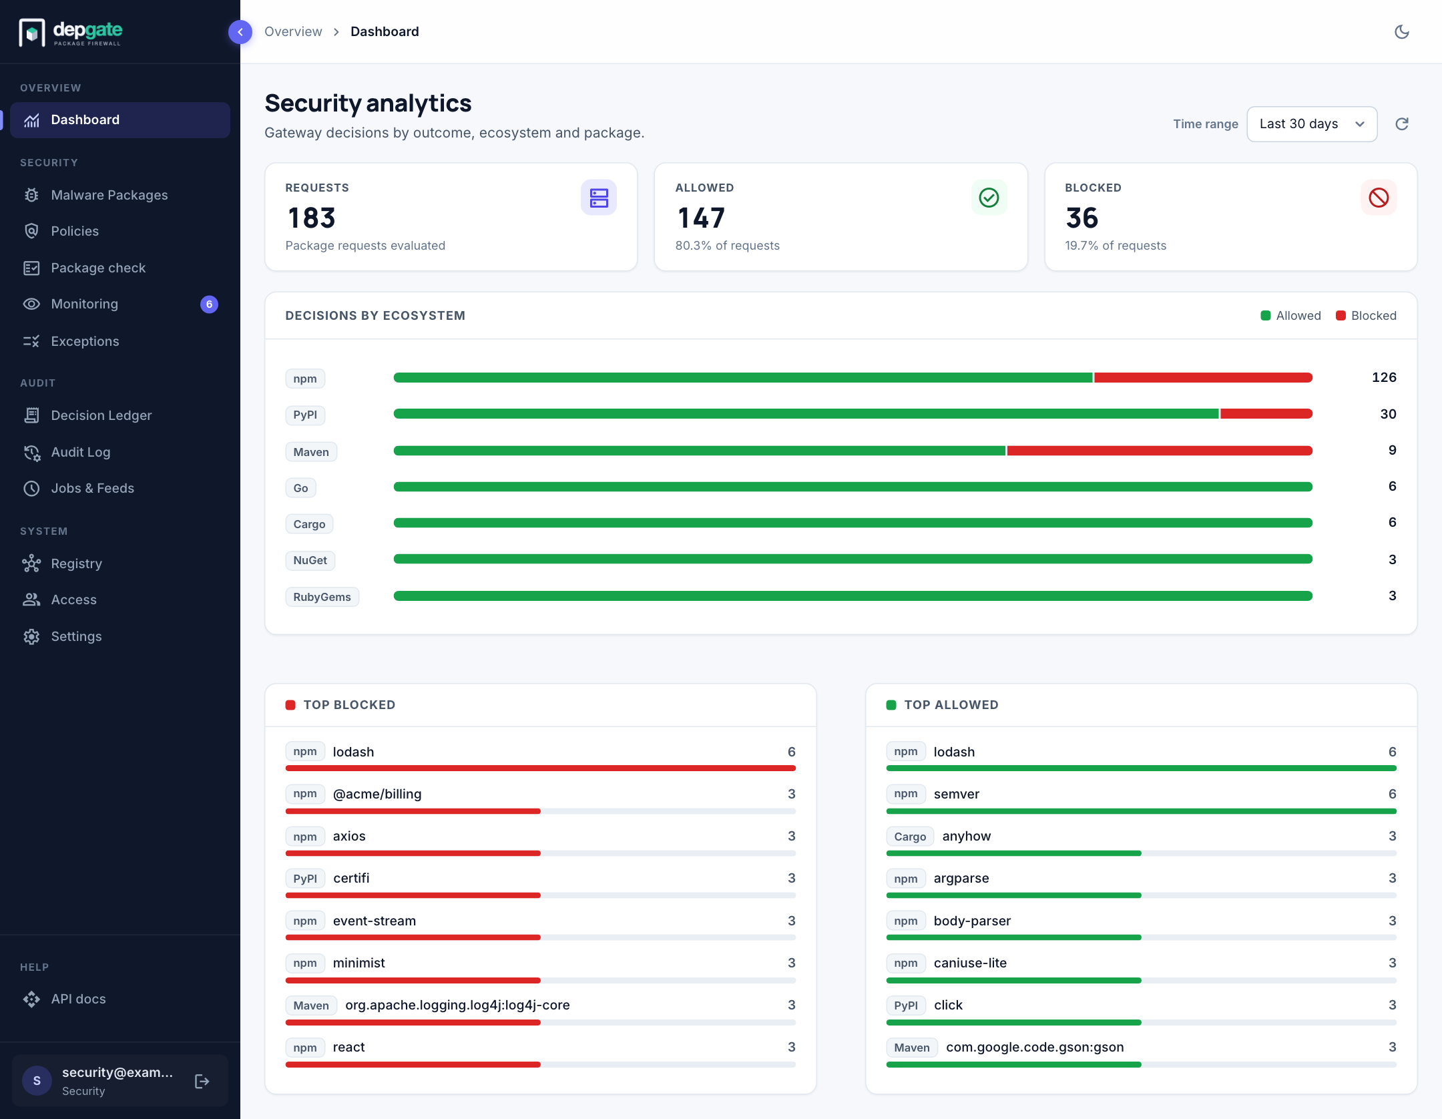Click the PyPI ecosystem tag in Decisions

coord(305,415)
